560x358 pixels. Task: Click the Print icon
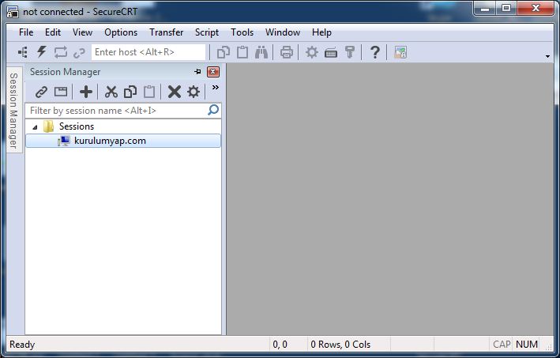click(287, 52)
